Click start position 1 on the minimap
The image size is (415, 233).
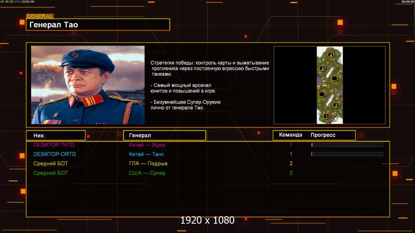[326, 116]
